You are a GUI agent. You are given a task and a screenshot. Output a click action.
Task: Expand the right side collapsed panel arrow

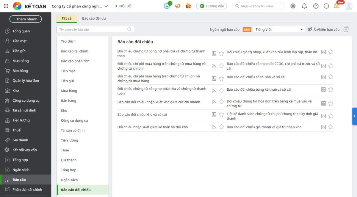(x=354, y=116)
